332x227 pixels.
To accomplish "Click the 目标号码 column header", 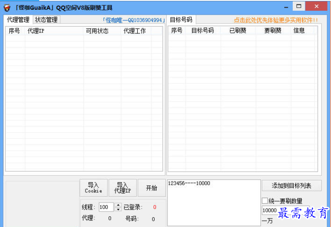I will [203, 30].
